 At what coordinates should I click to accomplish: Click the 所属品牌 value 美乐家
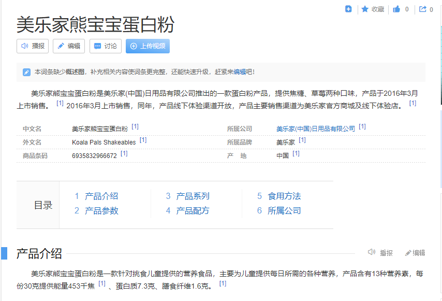286,142
